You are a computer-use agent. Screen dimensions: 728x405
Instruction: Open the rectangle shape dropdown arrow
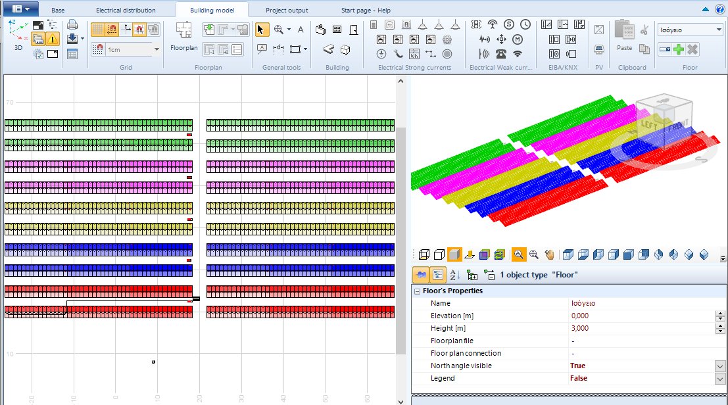click(x=306, y=49)
